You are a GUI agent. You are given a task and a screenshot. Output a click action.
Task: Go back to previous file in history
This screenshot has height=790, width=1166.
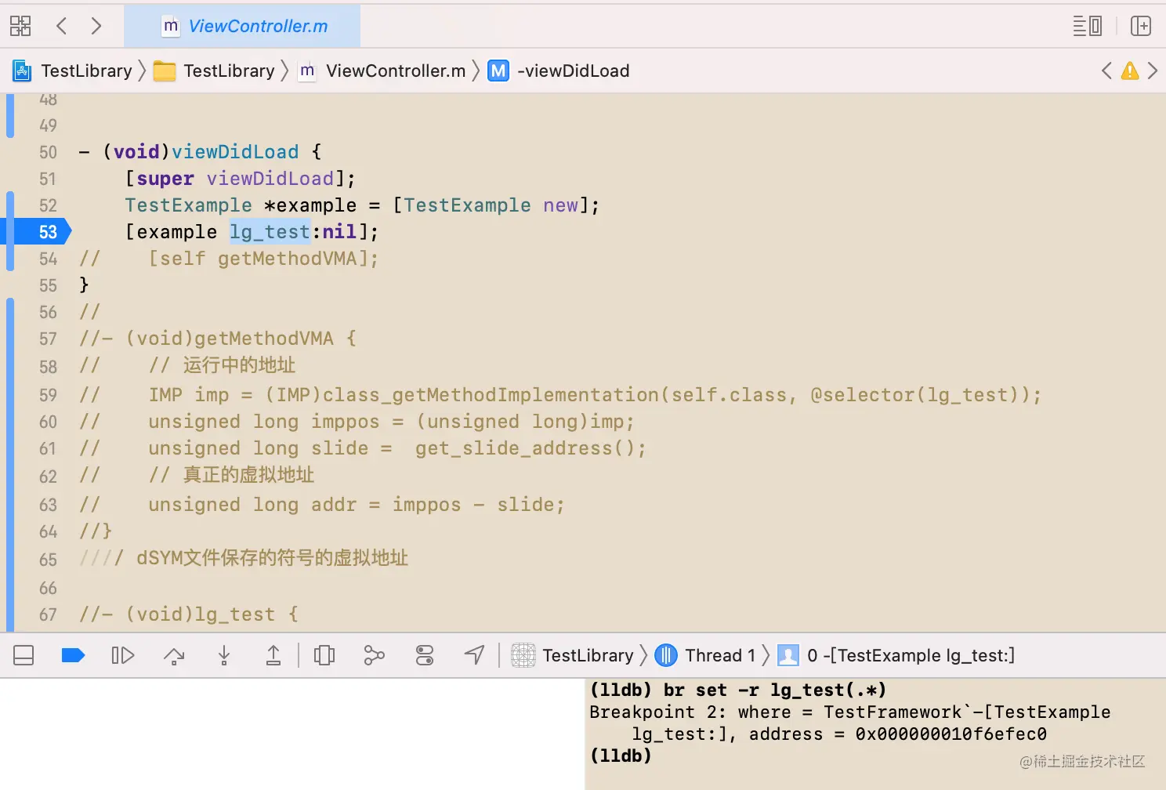(62, 26)
